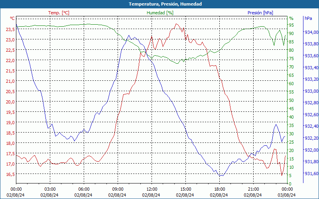Click pressure axis value 932,00
This screenshot has width=319, height=199.
311,150
